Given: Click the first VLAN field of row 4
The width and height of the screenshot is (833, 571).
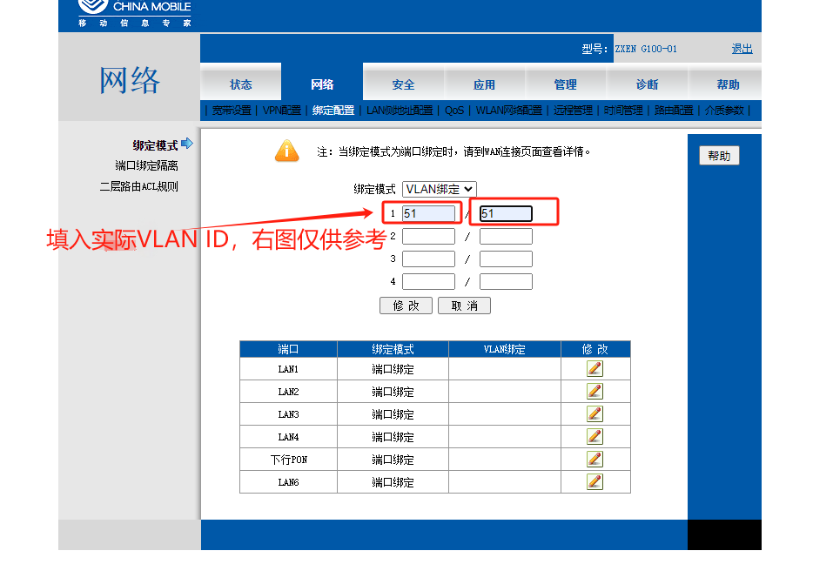Looking at the screenshot, I should coord(429,281).
